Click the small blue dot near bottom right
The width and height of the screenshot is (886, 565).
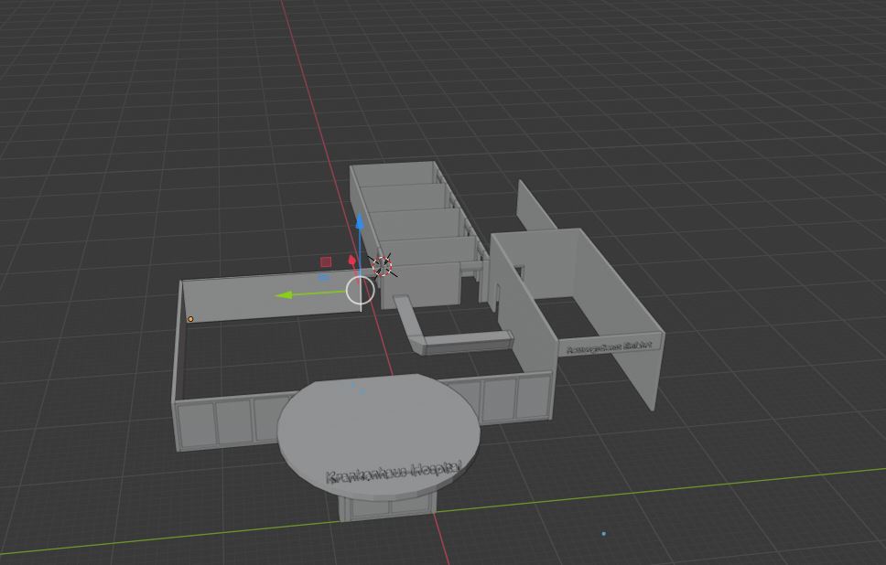click(603, 534)
